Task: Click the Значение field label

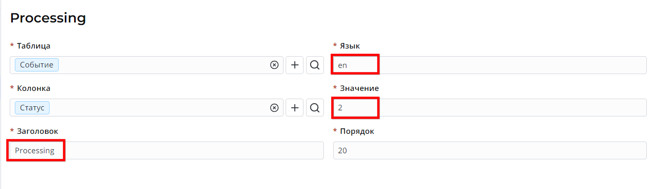Action: point(359,88)
